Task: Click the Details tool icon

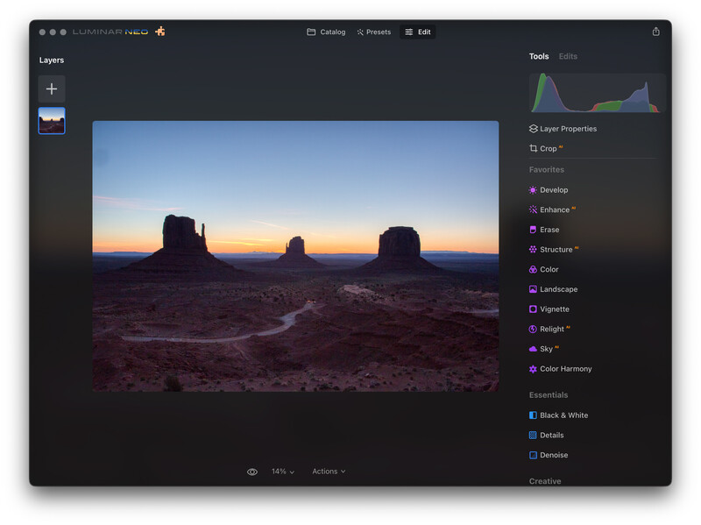Action: 533,435
